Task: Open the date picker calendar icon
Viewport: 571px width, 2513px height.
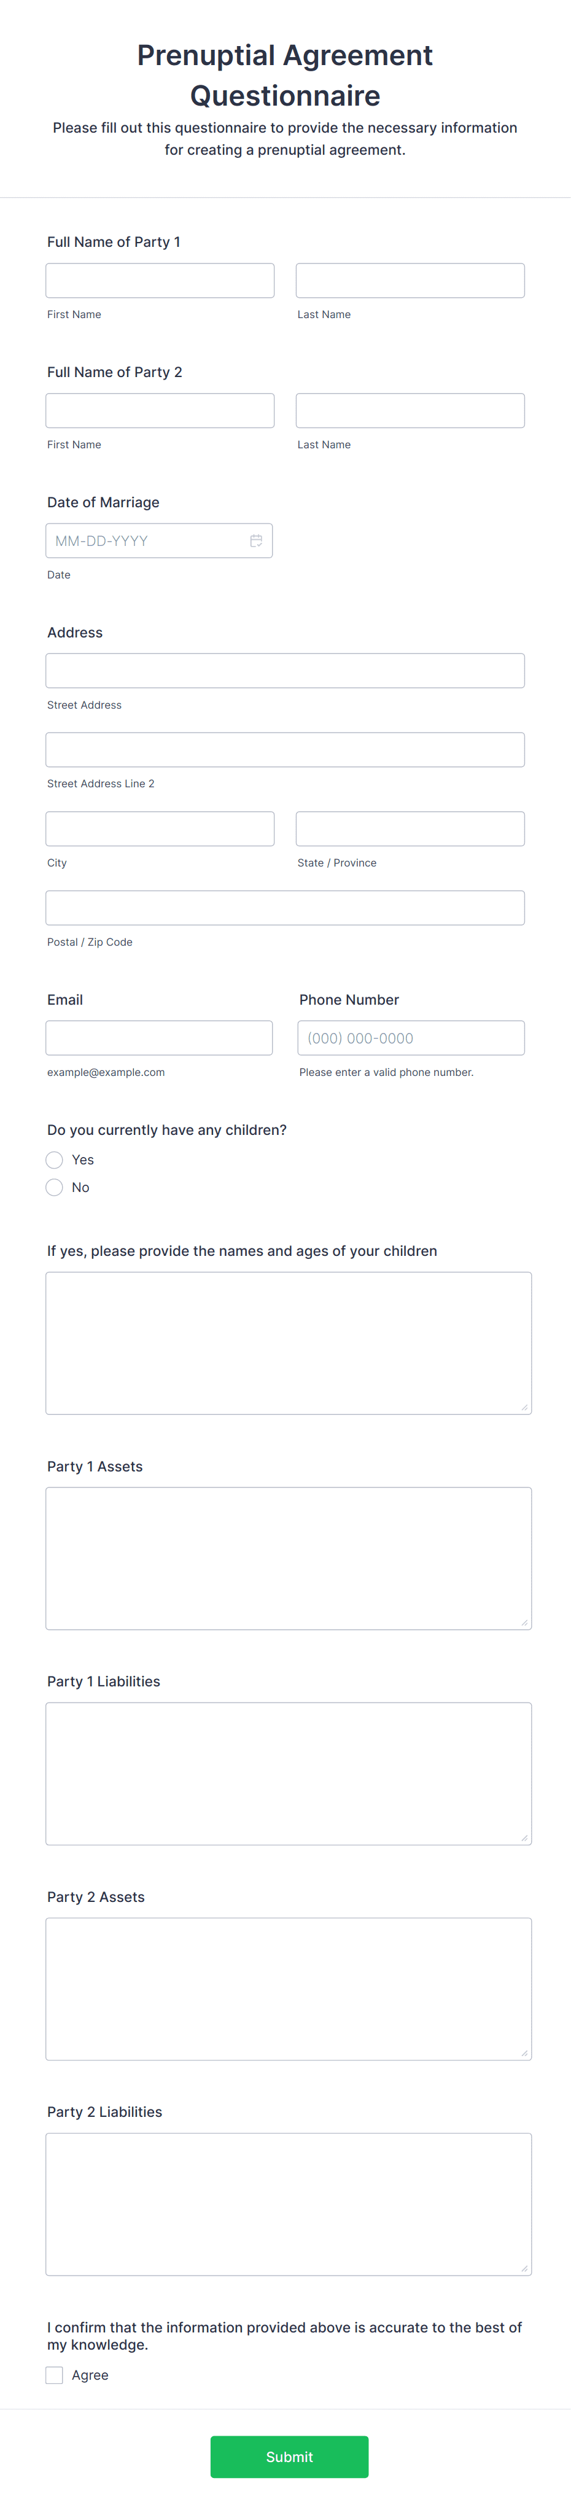Action: coord(256,539)
